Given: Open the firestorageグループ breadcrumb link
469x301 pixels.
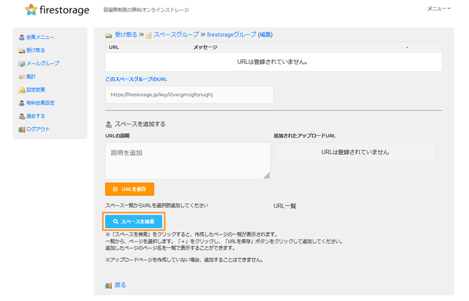Looking at the screenshot, I should 231,35.
